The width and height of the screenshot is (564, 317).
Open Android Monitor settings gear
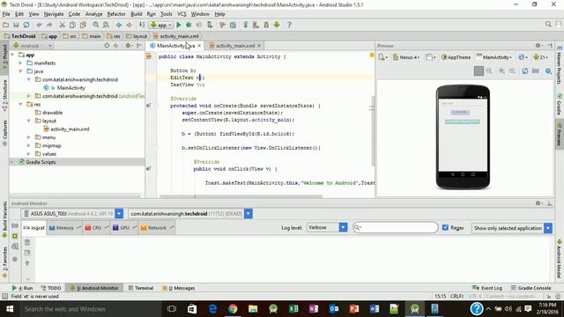point(538,203)
